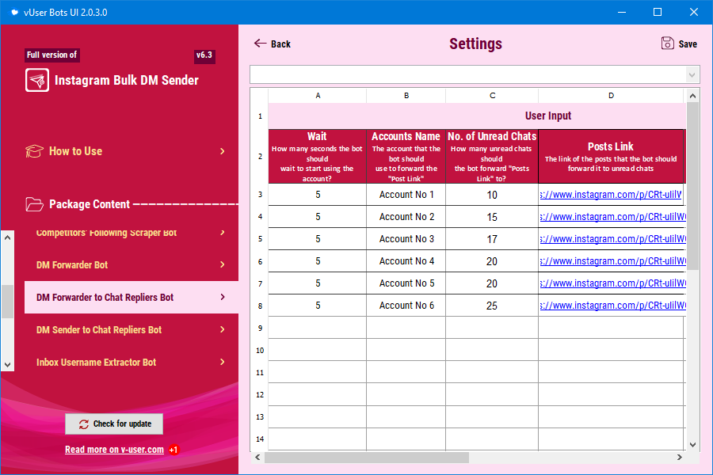Click unread chats value 25 cell
The image size is (713, 475).
pos(492,306)
